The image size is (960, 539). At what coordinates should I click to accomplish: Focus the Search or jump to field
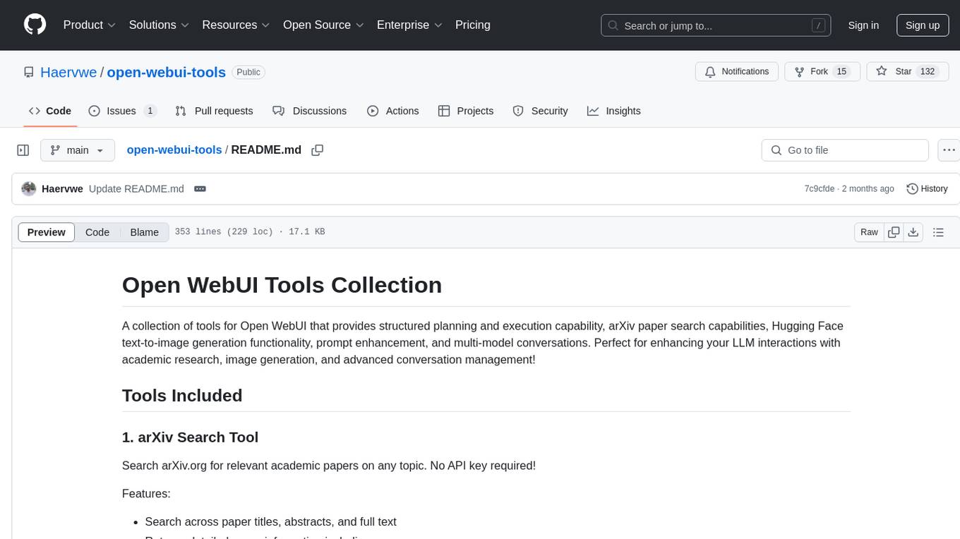tap(716, 25)
